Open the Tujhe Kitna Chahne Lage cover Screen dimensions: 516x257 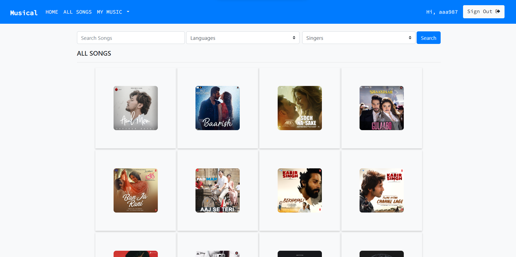(382, 190)
